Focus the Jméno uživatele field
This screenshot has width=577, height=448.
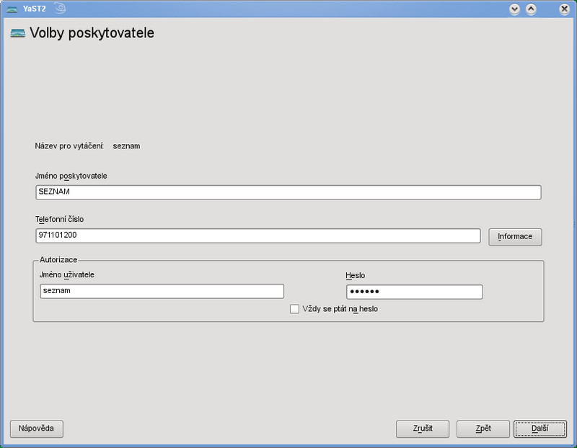tap(162, 291)
